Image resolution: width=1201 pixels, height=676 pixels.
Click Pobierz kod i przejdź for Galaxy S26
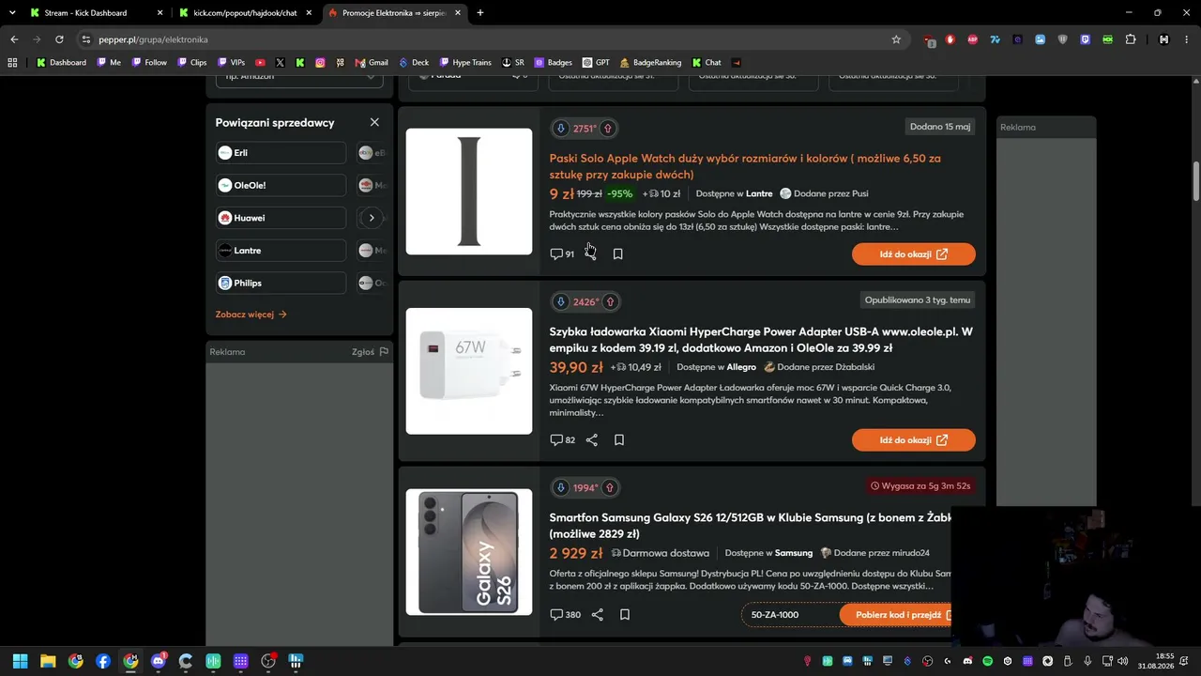(896, 615)
